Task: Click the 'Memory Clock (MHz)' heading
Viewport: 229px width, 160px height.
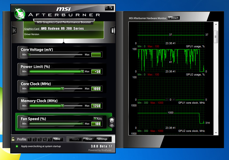Action: (39, 101)
